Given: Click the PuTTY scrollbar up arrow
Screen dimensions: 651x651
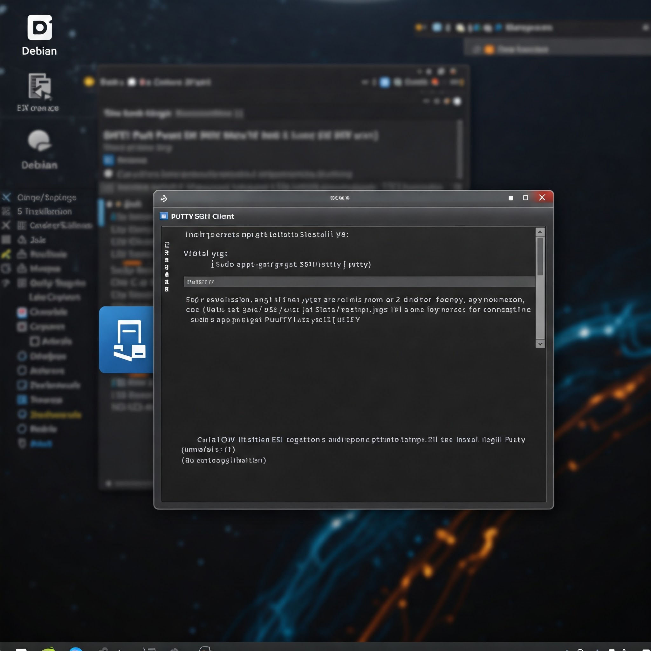Looking at the screenshot, I should 540,232.
